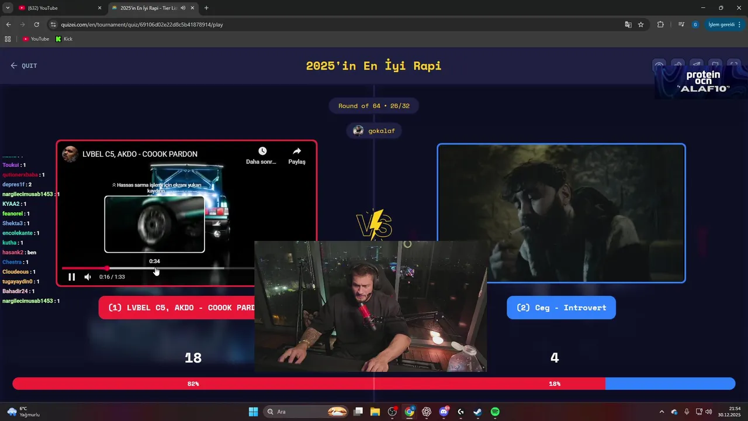Click the microphone tray icon
The image size is (748, 421).
coord(687,412)
